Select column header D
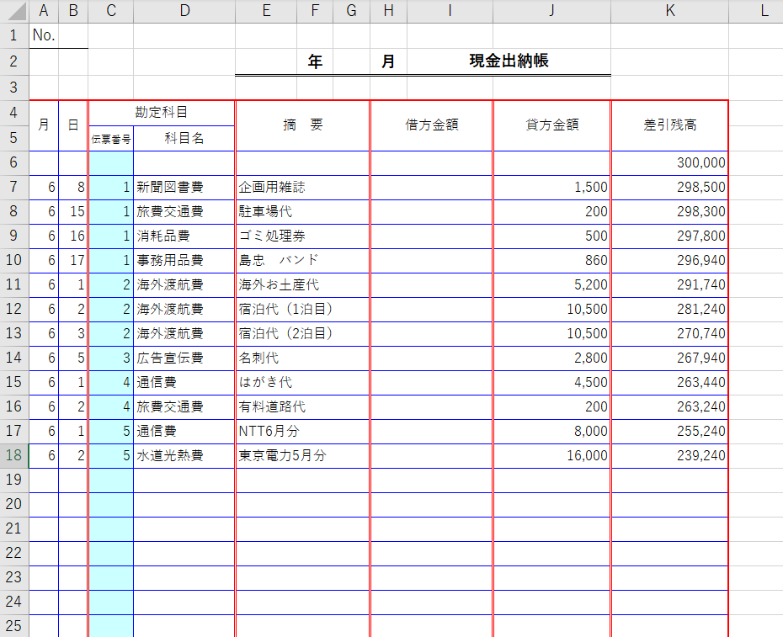This screenshot has width=783, height=637. (184, 11)
